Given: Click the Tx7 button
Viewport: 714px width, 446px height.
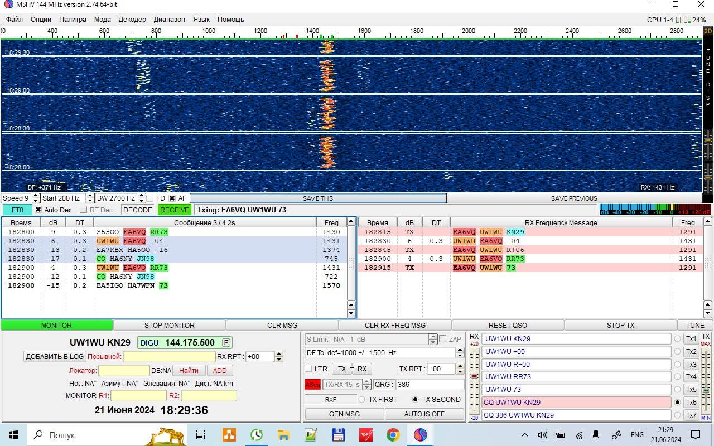Looking at the screenshot, I should [x=691, y=415].
